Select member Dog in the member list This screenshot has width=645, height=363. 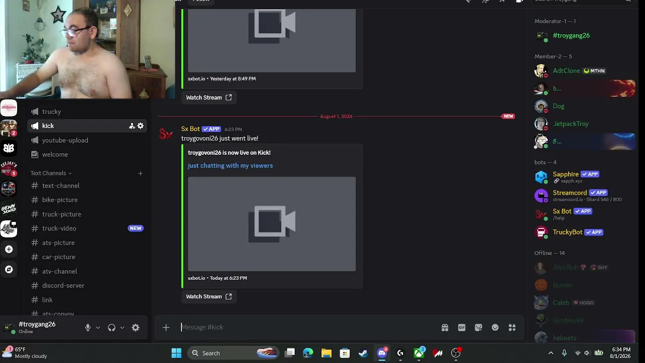pyautogui.click(x=585, y=106)
